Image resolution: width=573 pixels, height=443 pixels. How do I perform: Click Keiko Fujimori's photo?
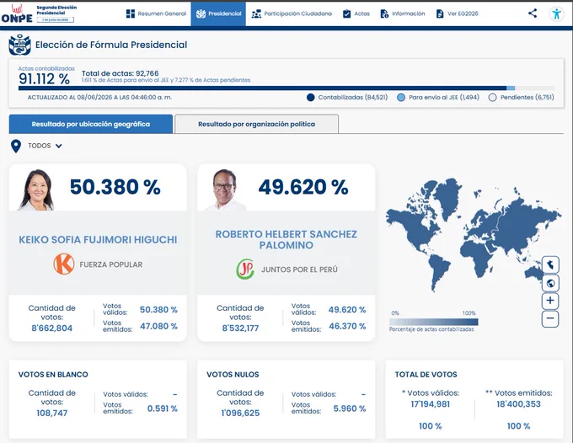coord(35,189)
